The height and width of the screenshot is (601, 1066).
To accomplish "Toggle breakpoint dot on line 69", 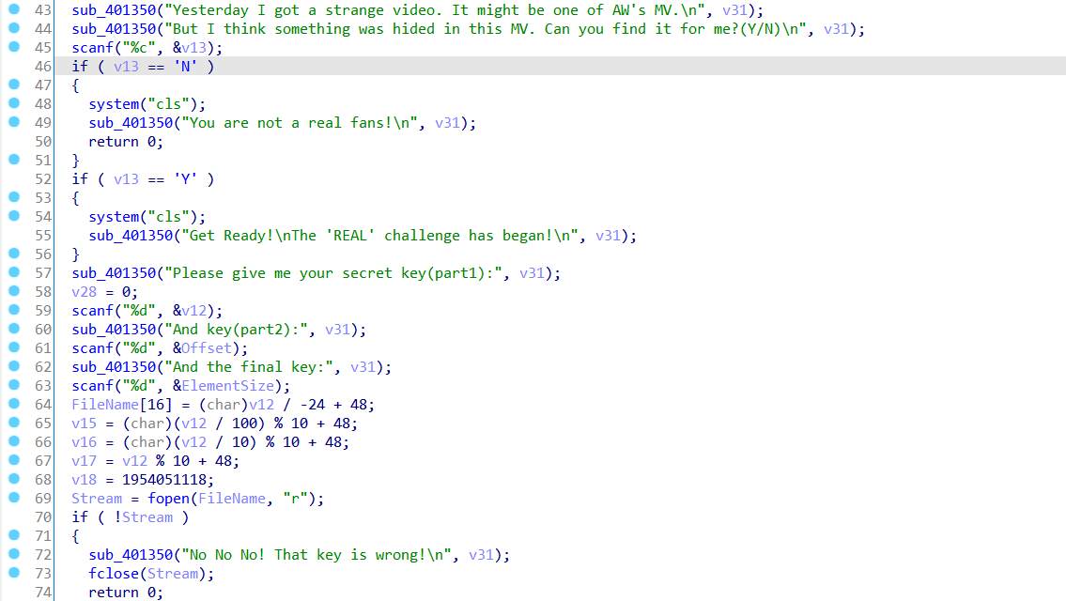I will pyautogui.click(x=13, y=498).
